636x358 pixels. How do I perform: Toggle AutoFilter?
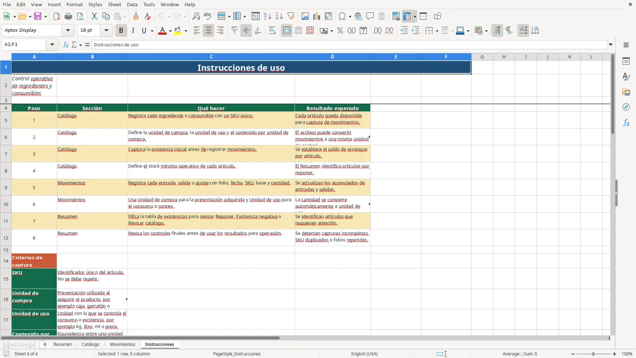(291, 16)
